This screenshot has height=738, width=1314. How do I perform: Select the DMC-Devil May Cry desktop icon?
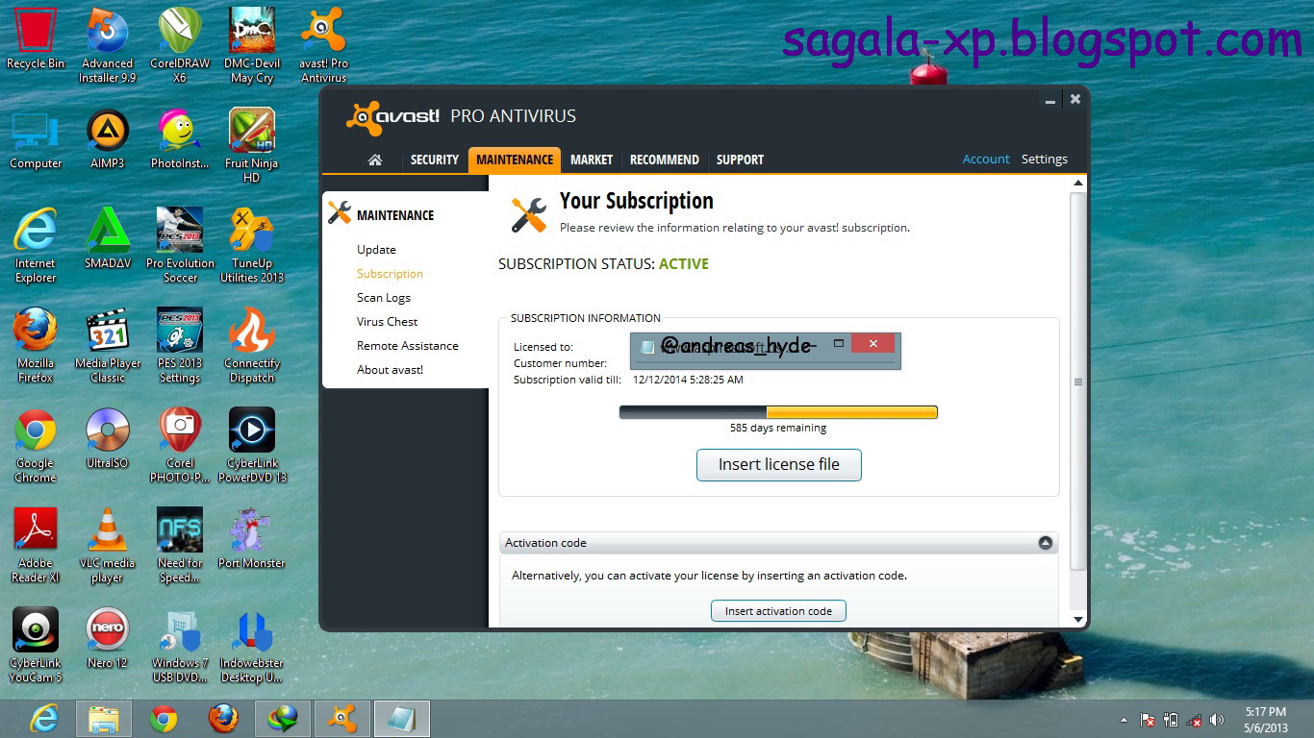pyautogui.click(x=252, y=46)
